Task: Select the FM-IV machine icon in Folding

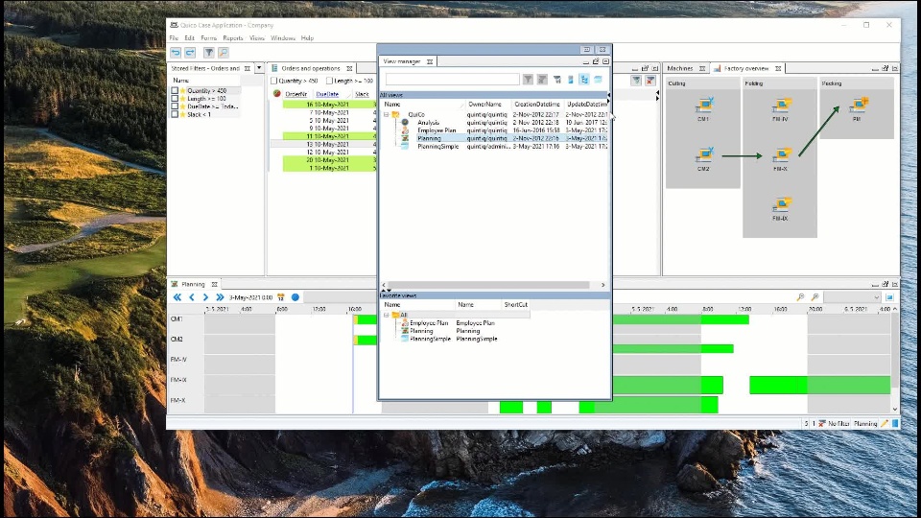Action: coord(781,106)
